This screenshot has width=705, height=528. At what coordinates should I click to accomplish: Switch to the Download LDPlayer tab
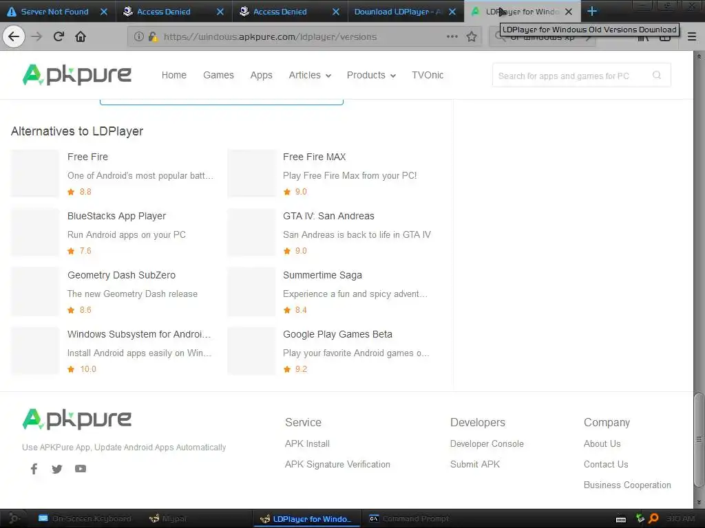(x=397, y=12)
